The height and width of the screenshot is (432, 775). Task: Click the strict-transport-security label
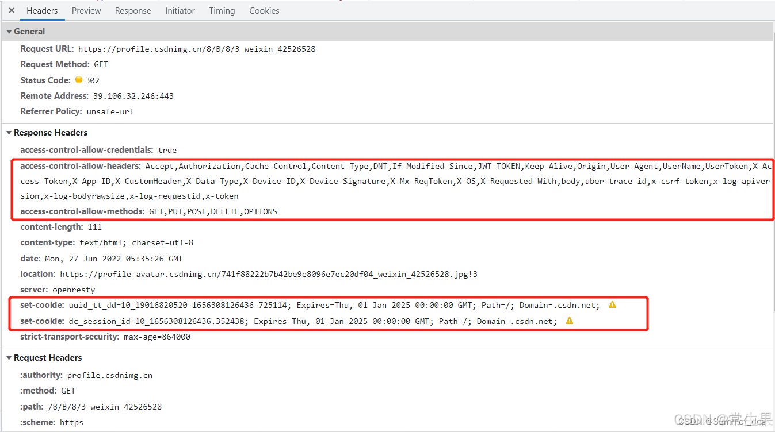(x=70, y=337)
